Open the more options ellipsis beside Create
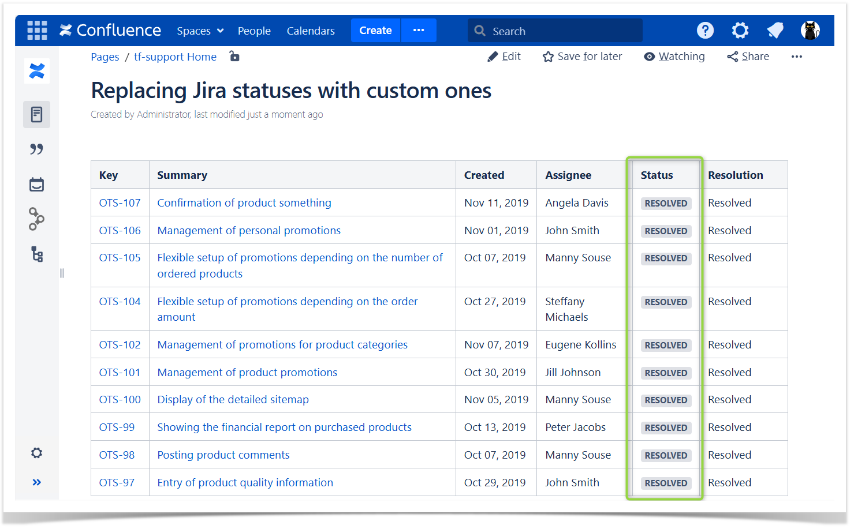The height and width of the screenshot is (529, 854). [x=419, y=31]
